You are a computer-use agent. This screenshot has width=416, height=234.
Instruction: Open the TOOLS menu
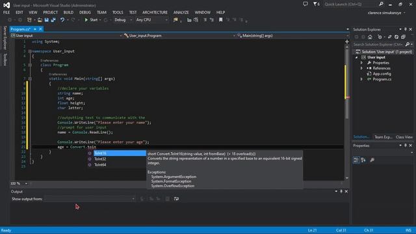118,12
